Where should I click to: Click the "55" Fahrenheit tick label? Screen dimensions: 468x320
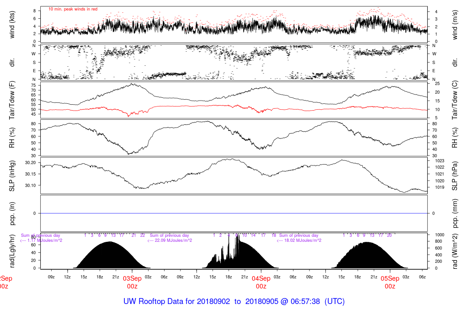33,105
